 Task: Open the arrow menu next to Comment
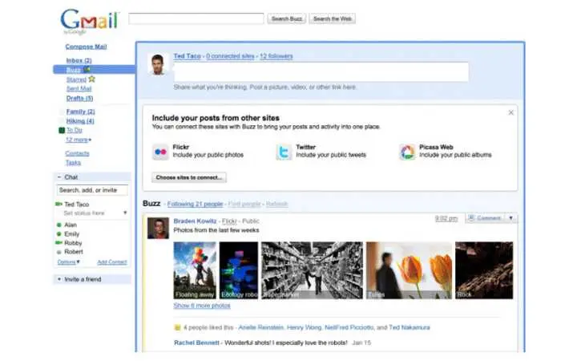point(510,218)
